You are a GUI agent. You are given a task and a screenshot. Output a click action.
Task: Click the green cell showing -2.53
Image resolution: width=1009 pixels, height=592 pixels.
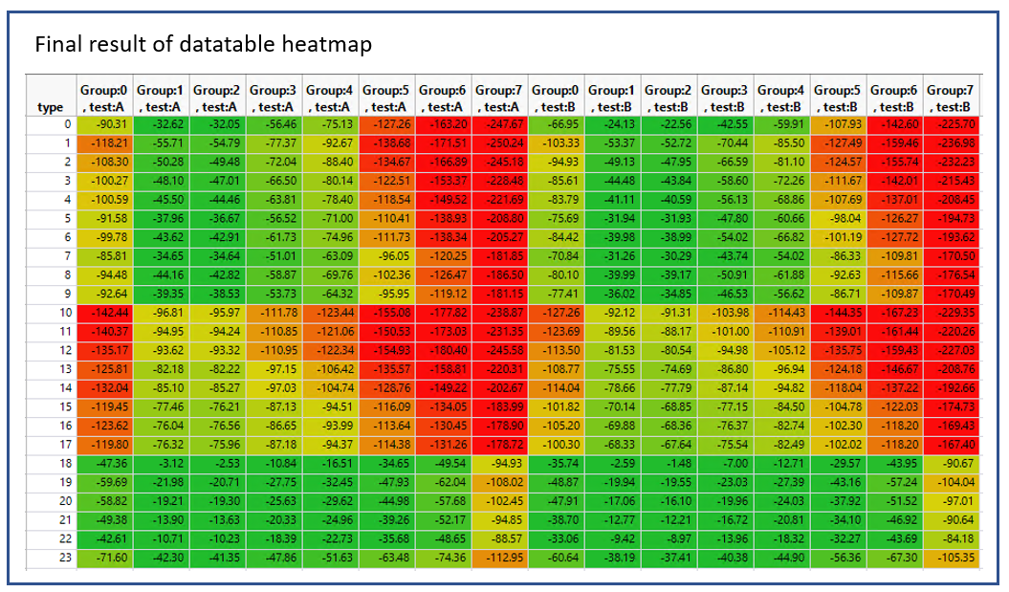218,462
